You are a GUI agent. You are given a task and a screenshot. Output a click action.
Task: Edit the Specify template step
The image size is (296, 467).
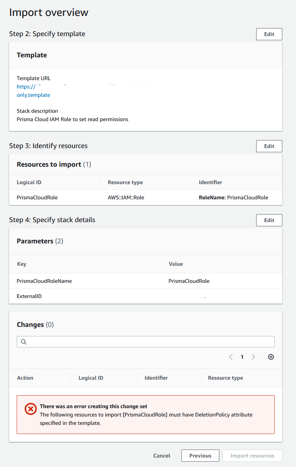point(269,34)
